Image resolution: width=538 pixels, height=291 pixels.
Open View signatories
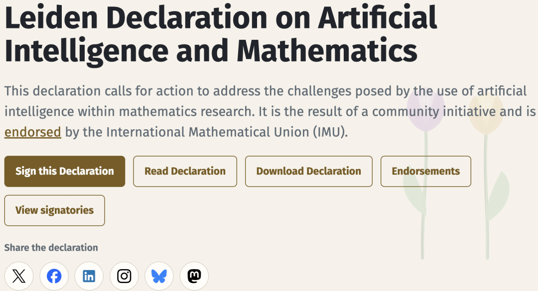[55, 210]
